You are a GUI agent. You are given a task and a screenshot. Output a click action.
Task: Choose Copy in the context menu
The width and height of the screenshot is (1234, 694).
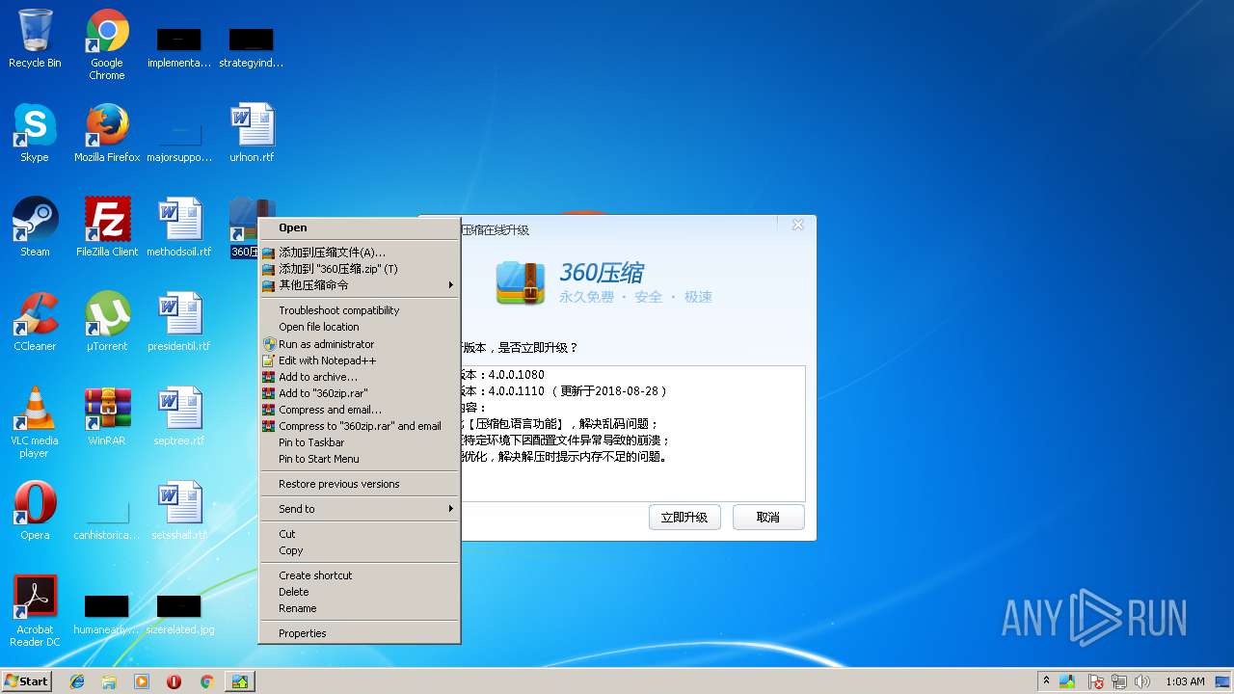point(360,550)
